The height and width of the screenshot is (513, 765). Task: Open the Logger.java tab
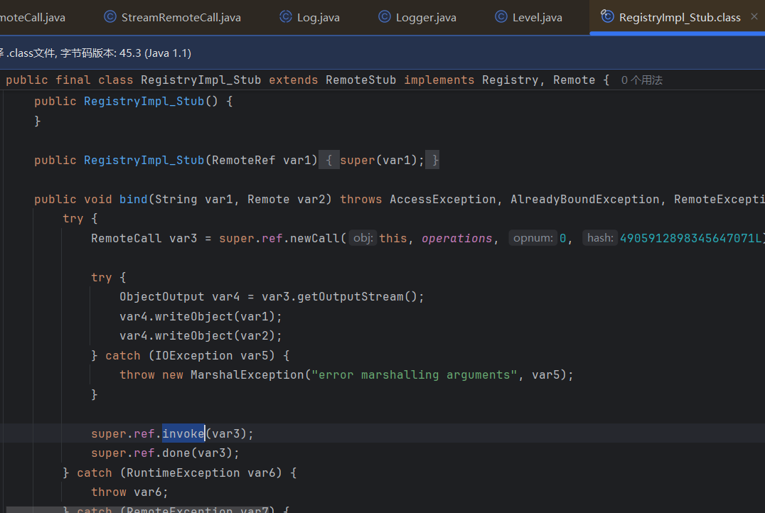pyautogui.click(x=426, y=17)
